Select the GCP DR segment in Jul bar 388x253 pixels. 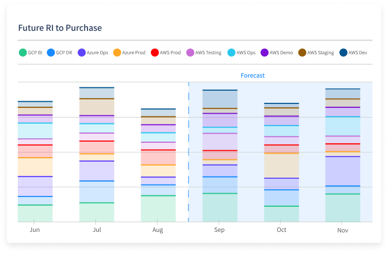tap(97, 192)
